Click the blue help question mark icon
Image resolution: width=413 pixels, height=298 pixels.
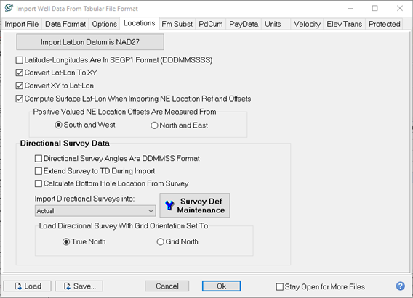[401, 286]
